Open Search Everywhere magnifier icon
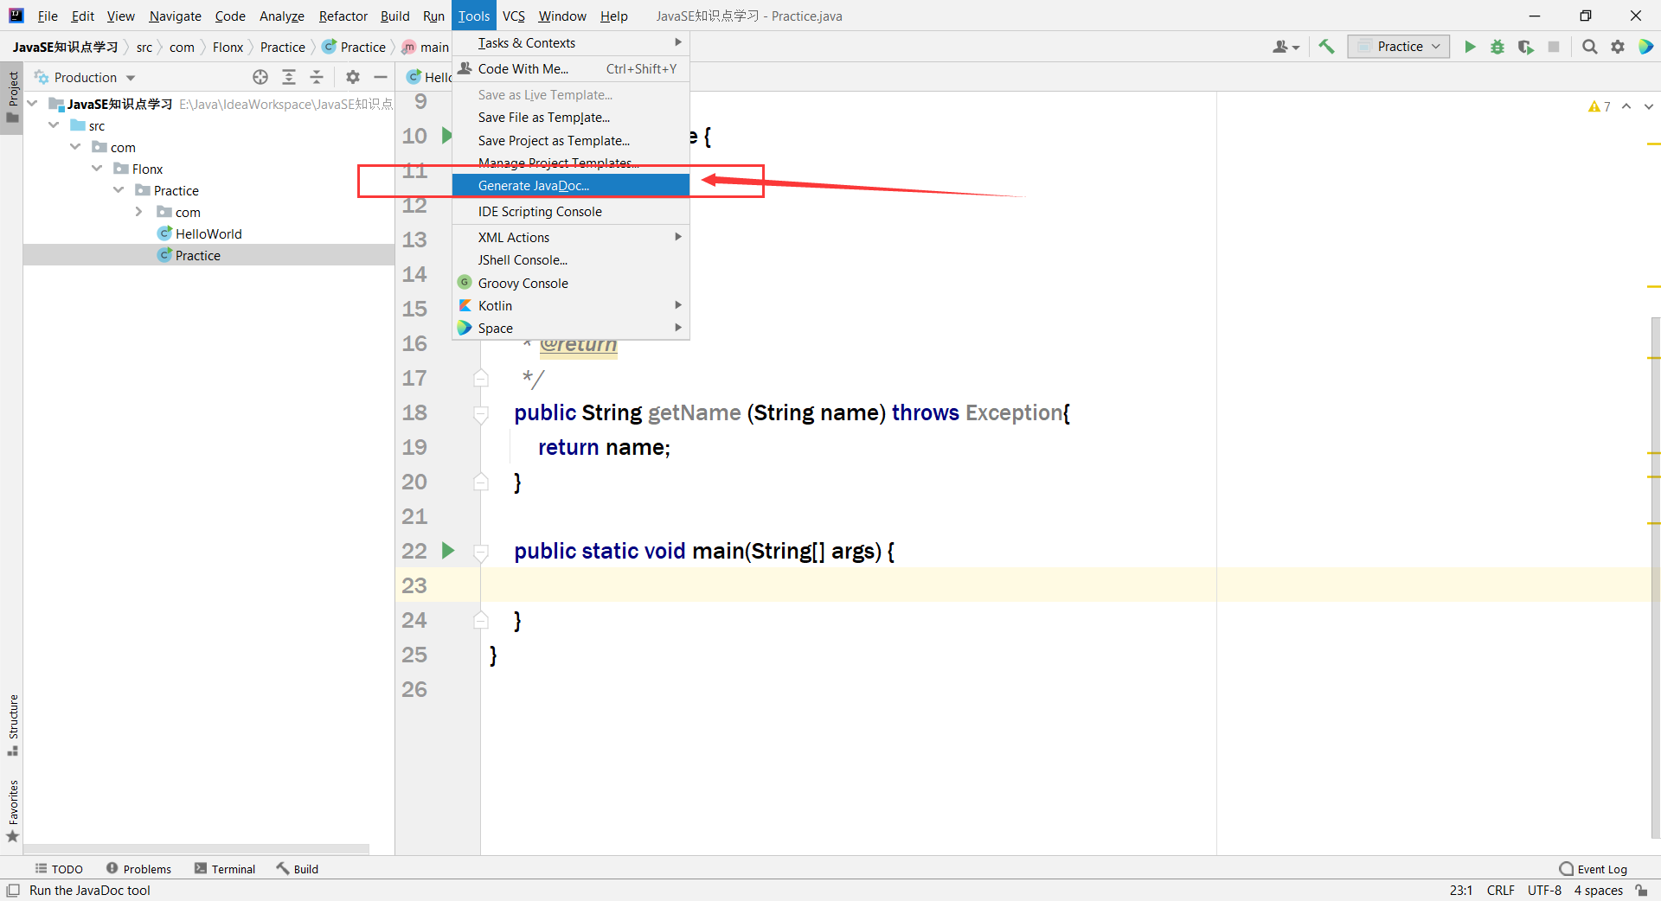This screenshot has height=901, width=1661. pos(1590,47)
